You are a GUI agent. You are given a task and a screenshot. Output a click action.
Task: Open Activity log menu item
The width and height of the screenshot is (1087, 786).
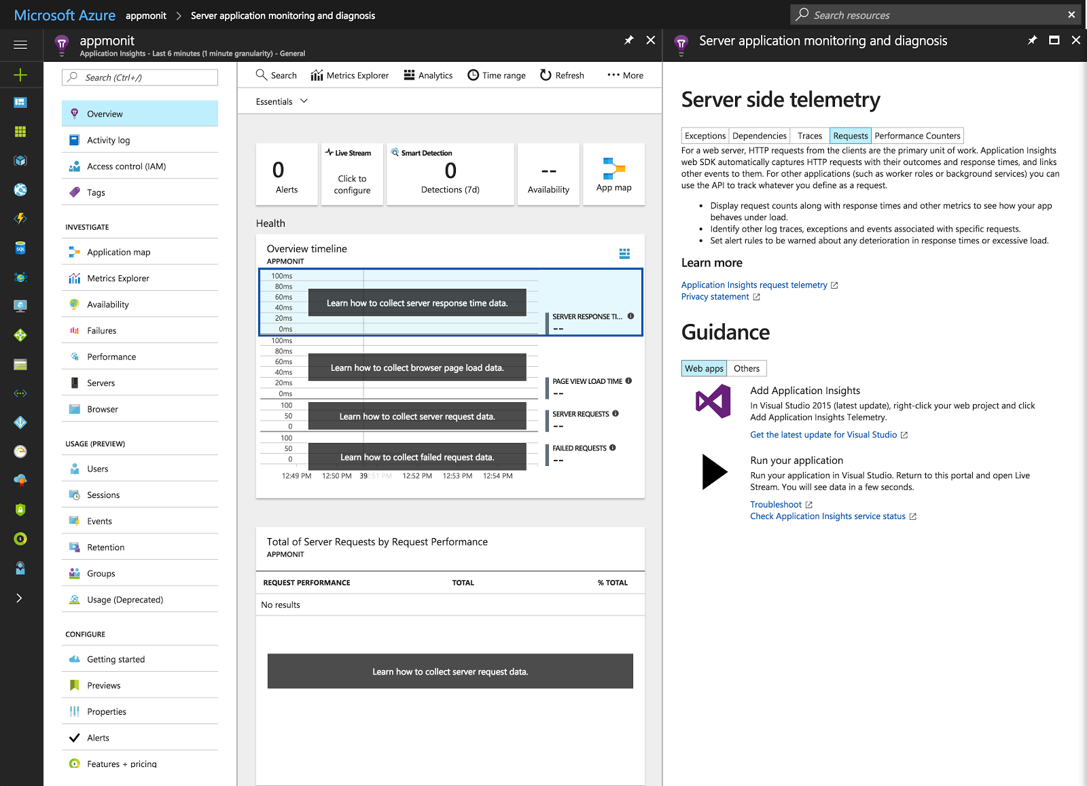click(x=140, y=140)
